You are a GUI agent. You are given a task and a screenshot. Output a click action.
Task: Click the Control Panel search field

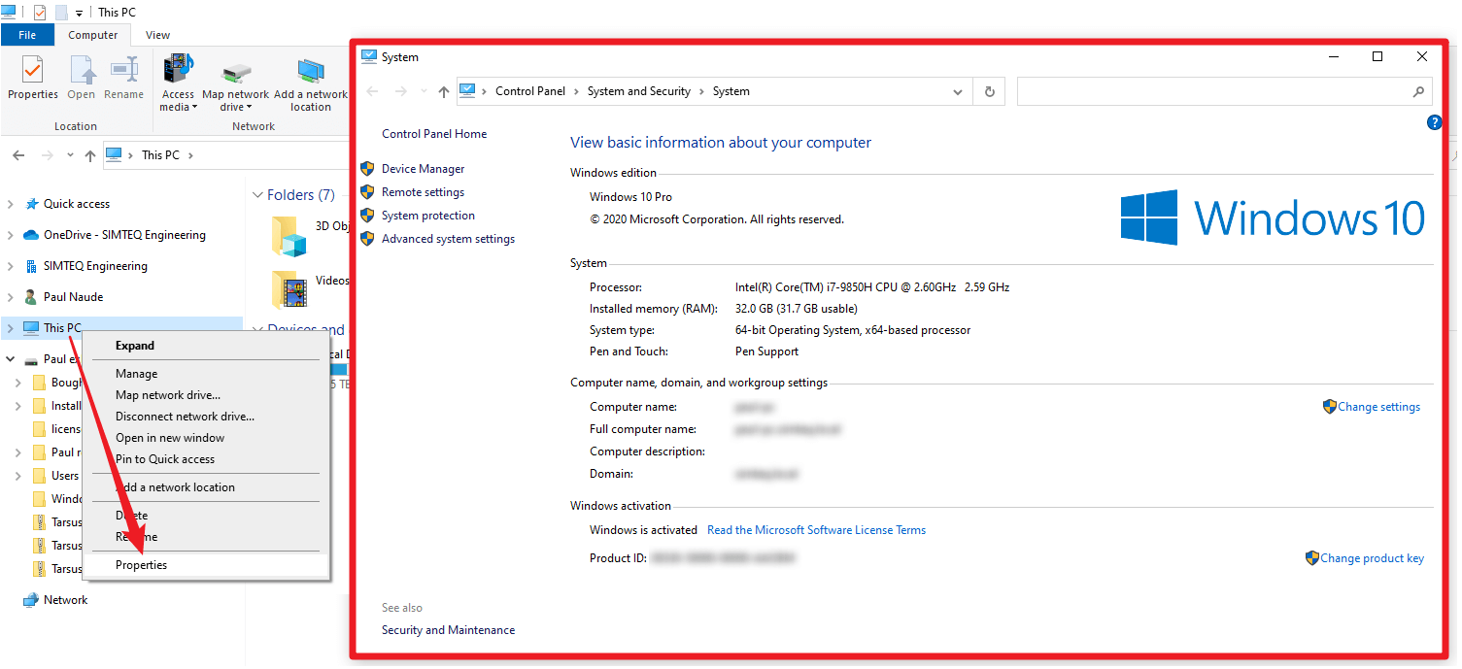tap(1214, 91)
